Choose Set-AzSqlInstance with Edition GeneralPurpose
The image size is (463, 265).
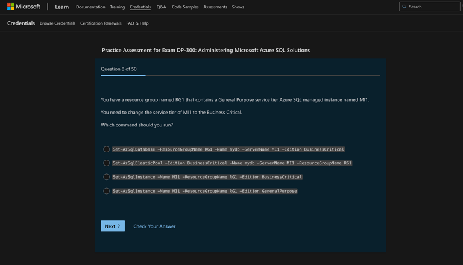(x=107, y=191)
